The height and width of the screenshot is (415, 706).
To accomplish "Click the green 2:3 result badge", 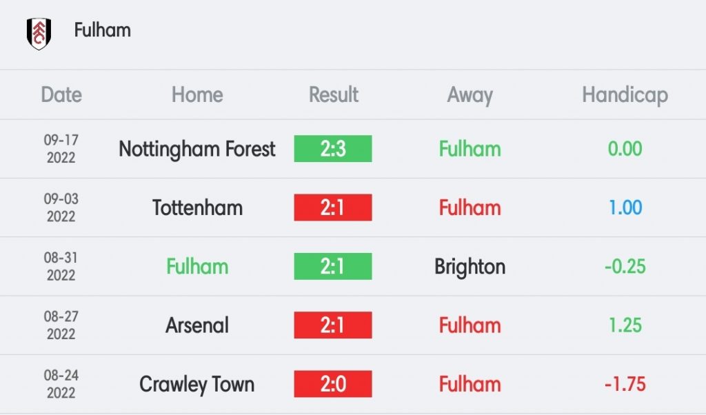I will click(x=333, y=148).
